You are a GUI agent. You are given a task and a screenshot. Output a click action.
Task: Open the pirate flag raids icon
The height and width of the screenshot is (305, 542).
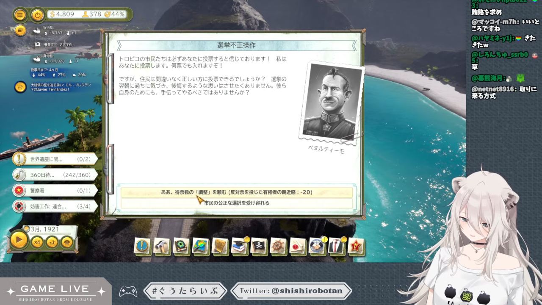[259, 246]
